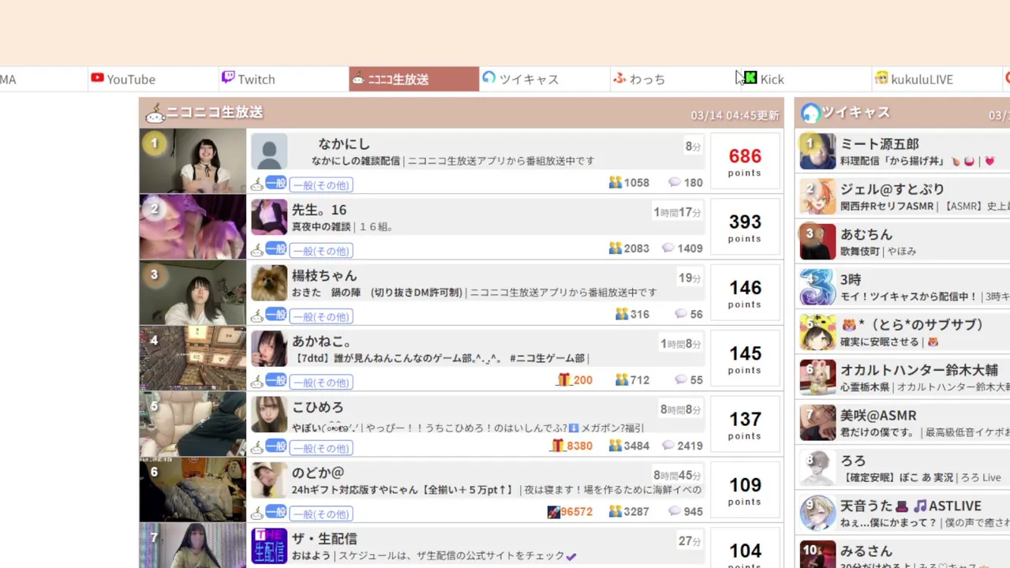This screenshot has width=1010, height=568.
Task: Open のどか@ stream thumbnail
Action: (x=193, y=490)
